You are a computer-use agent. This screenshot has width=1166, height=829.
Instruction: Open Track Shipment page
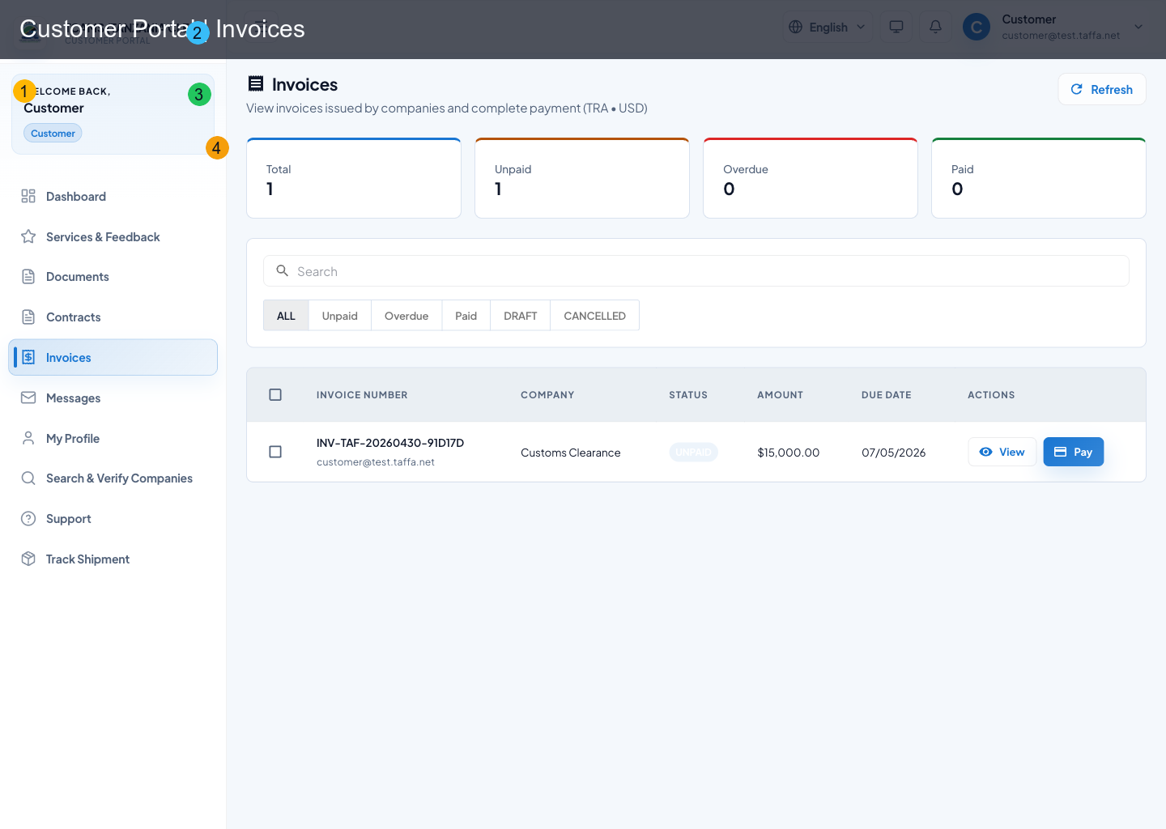click(x=113, y=559)
